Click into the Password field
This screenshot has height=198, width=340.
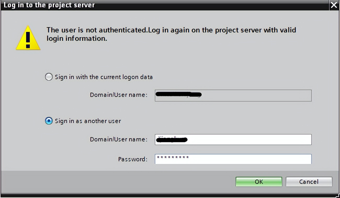tap(233, 159)
